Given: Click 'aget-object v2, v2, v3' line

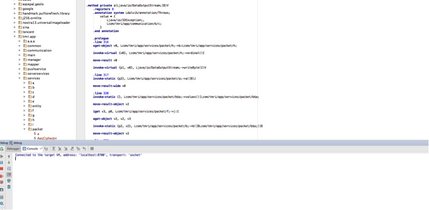Looking at the screenshot, I should [112, 119].
